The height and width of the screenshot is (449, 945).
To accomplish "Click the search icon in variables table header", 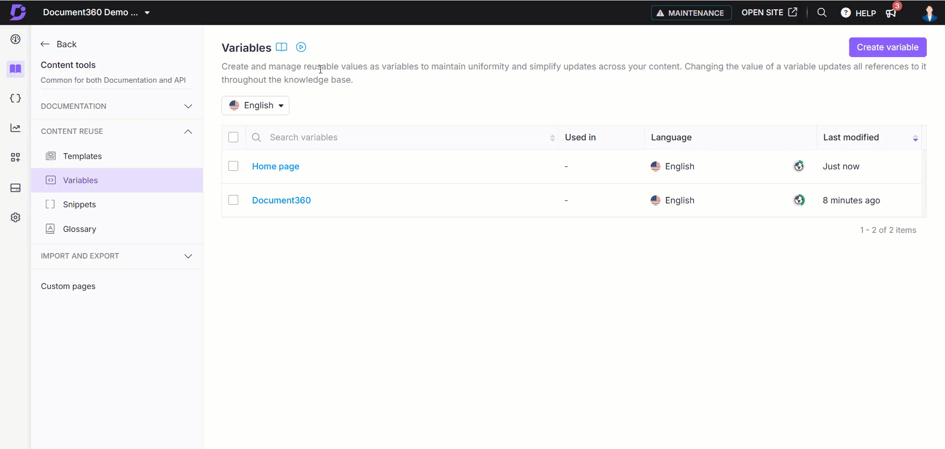I will point(256,137).
